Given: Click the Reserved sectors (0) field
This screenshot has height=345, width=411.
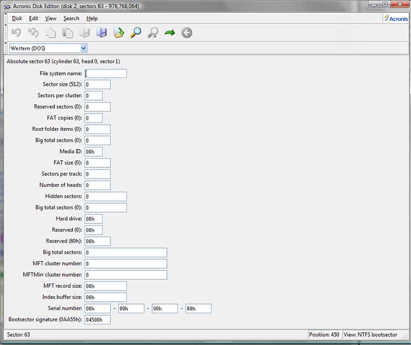Looking at the screenshot, I should 98,107.
